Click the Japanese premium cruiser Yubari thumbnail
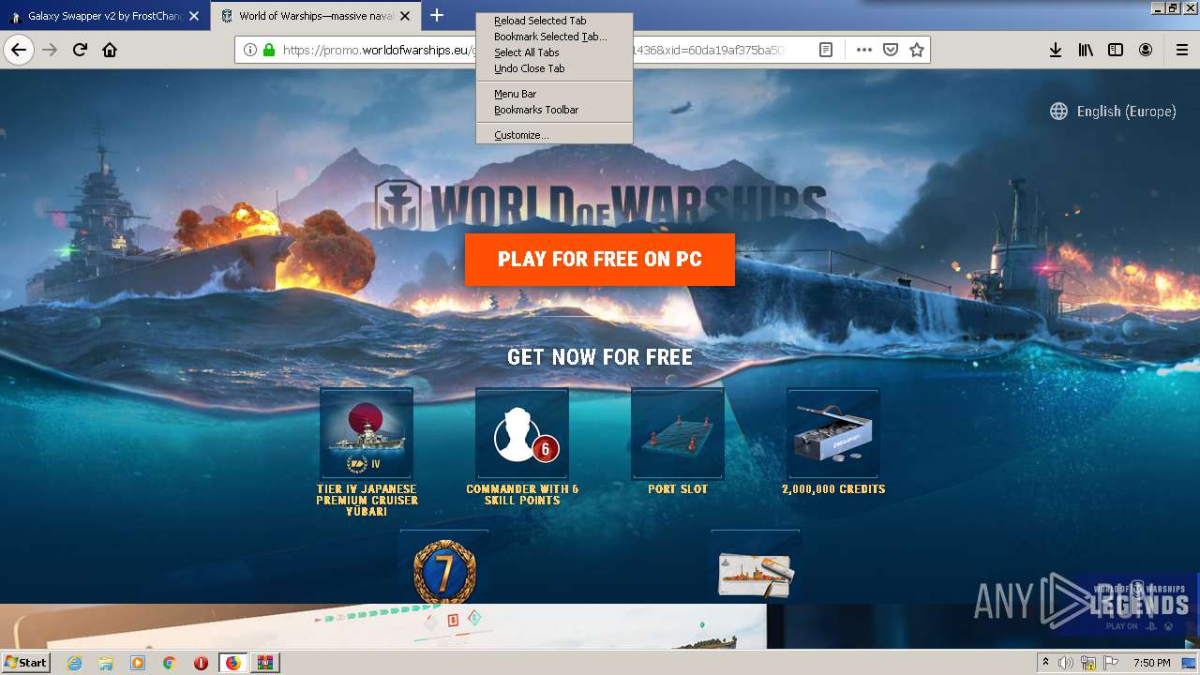The height and width of the screenshot is (675, 1200). click(367, 434)
